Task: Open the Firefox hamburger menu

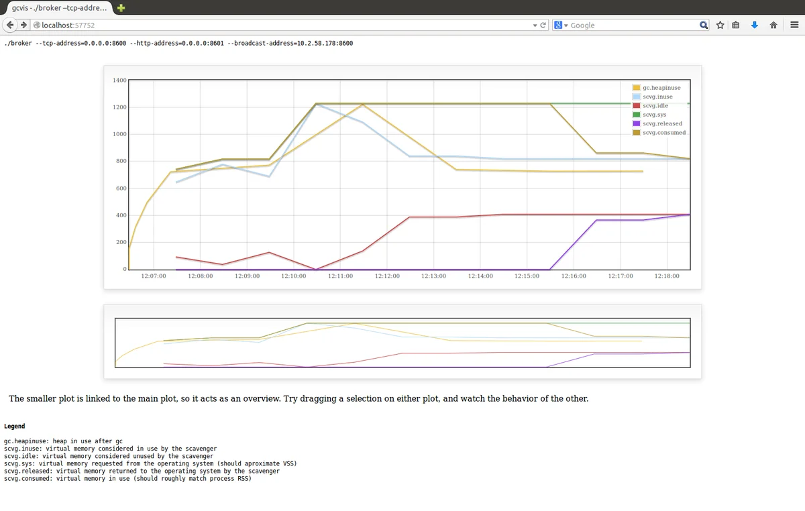Action: click(794, 25)
